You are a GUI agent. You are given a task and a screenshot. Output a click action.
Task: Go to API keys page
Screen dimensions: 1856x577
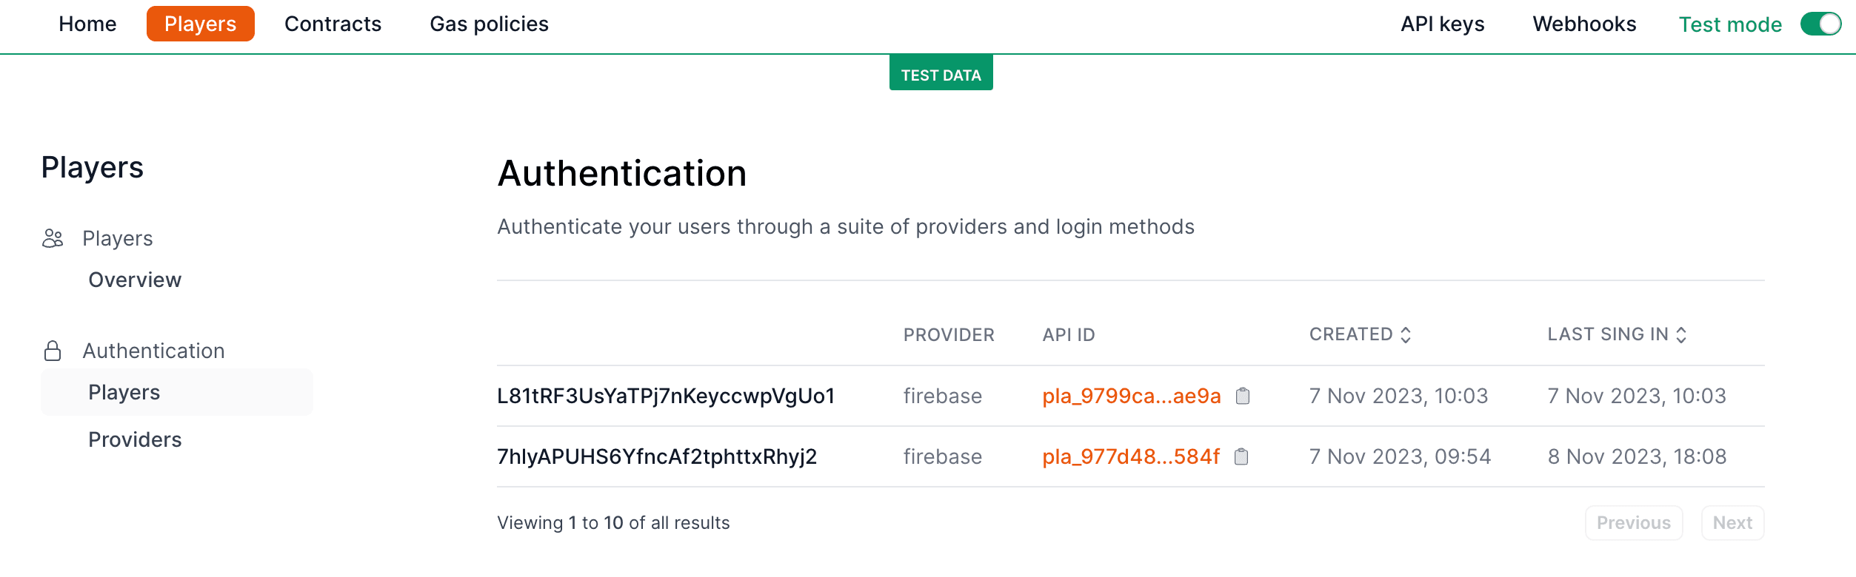click(x=1442, y=24)
